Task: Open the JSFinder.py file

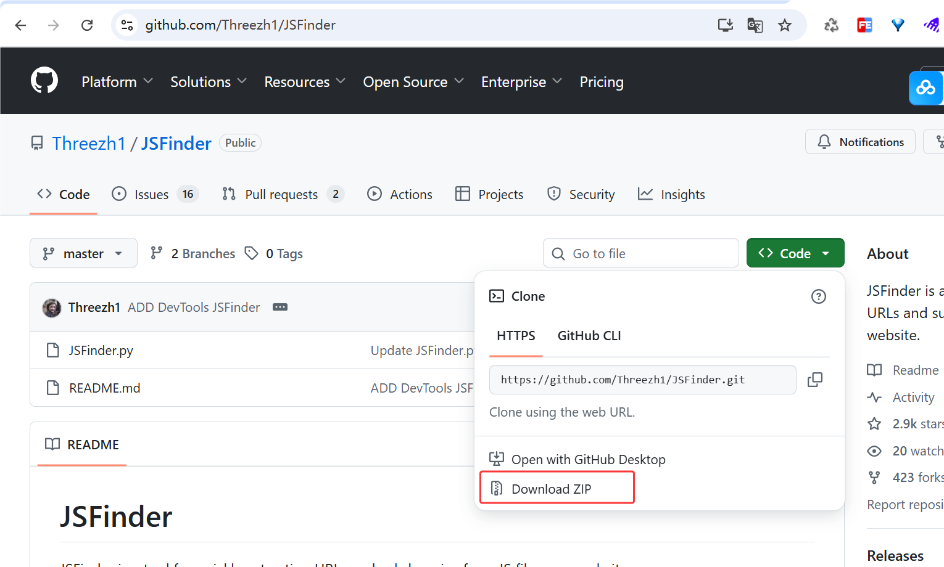Action: 101,351
